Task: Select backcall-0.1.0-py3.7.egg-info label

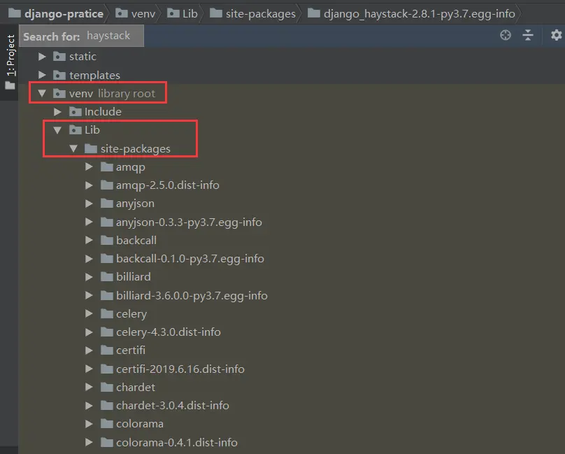Action: [x=190, y=259]
